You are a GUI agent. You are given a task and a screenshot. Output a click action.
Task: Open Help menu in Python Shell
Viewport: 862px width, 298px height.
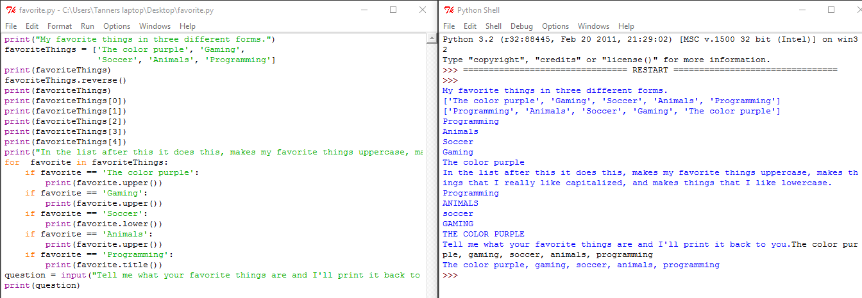coord(626,26)
